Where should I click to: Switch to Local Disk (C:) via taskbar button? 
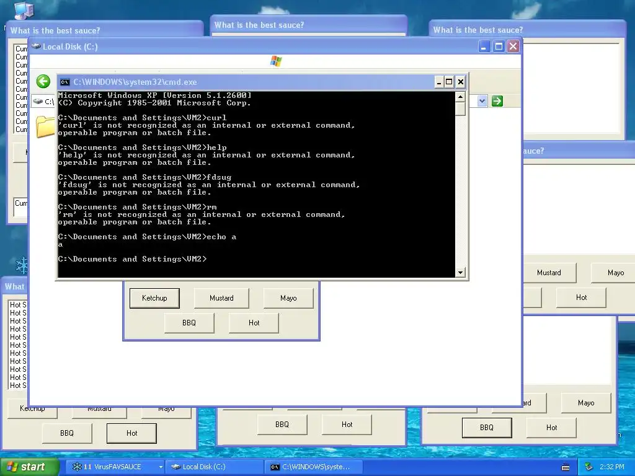click(214, 467)
